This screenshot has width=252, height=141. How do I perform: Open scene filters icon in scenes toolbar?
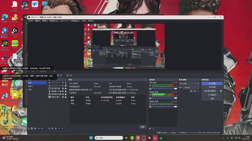click(x=35, y=128)
